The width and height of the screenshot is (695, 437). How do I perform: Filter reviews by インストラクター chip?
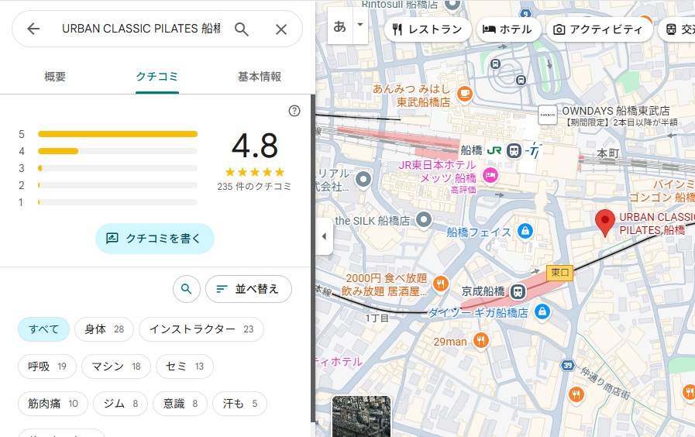click(201, 329)
